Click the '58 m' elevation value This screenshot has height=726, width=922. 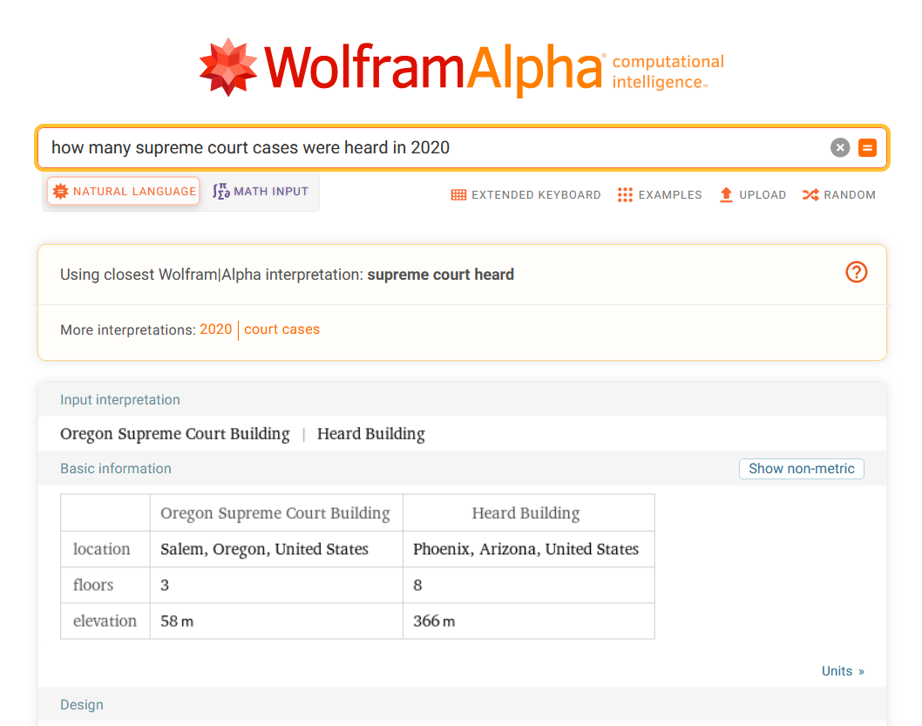[177, 621]
